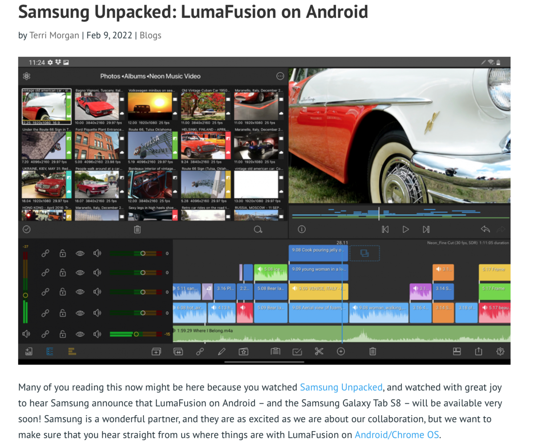Viewport: 534px width, 444px height.
Task: Click the volume slider on the Cook pouring jelly track
Action: point(136,253)
